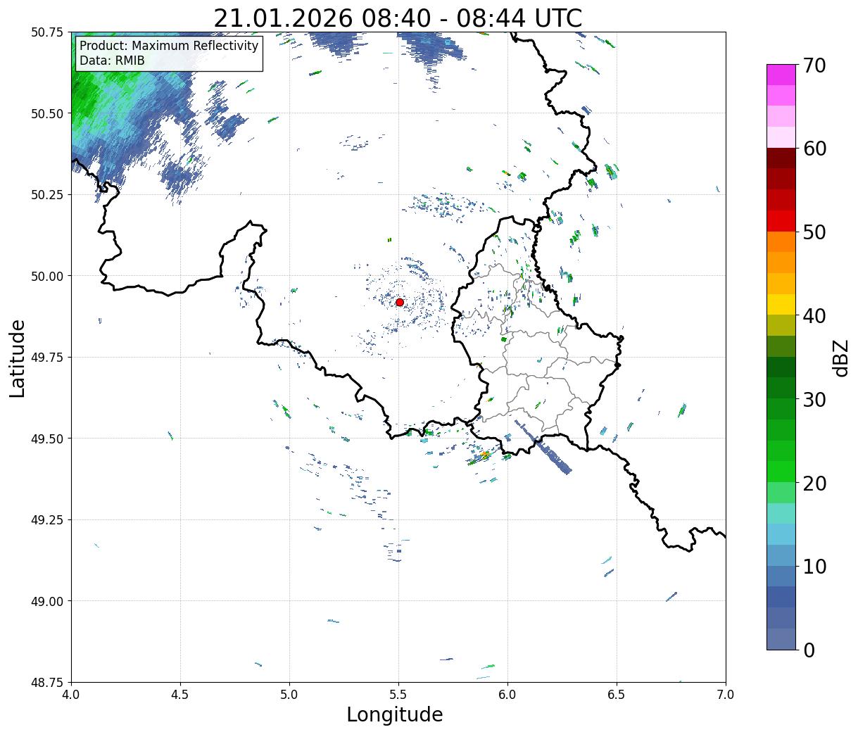Click the 0 colorbar tick label
This screenshot has height=732, width=858.
[x=808, y=650]
